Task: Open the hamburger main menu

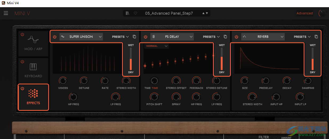Action: click(6, 13)
